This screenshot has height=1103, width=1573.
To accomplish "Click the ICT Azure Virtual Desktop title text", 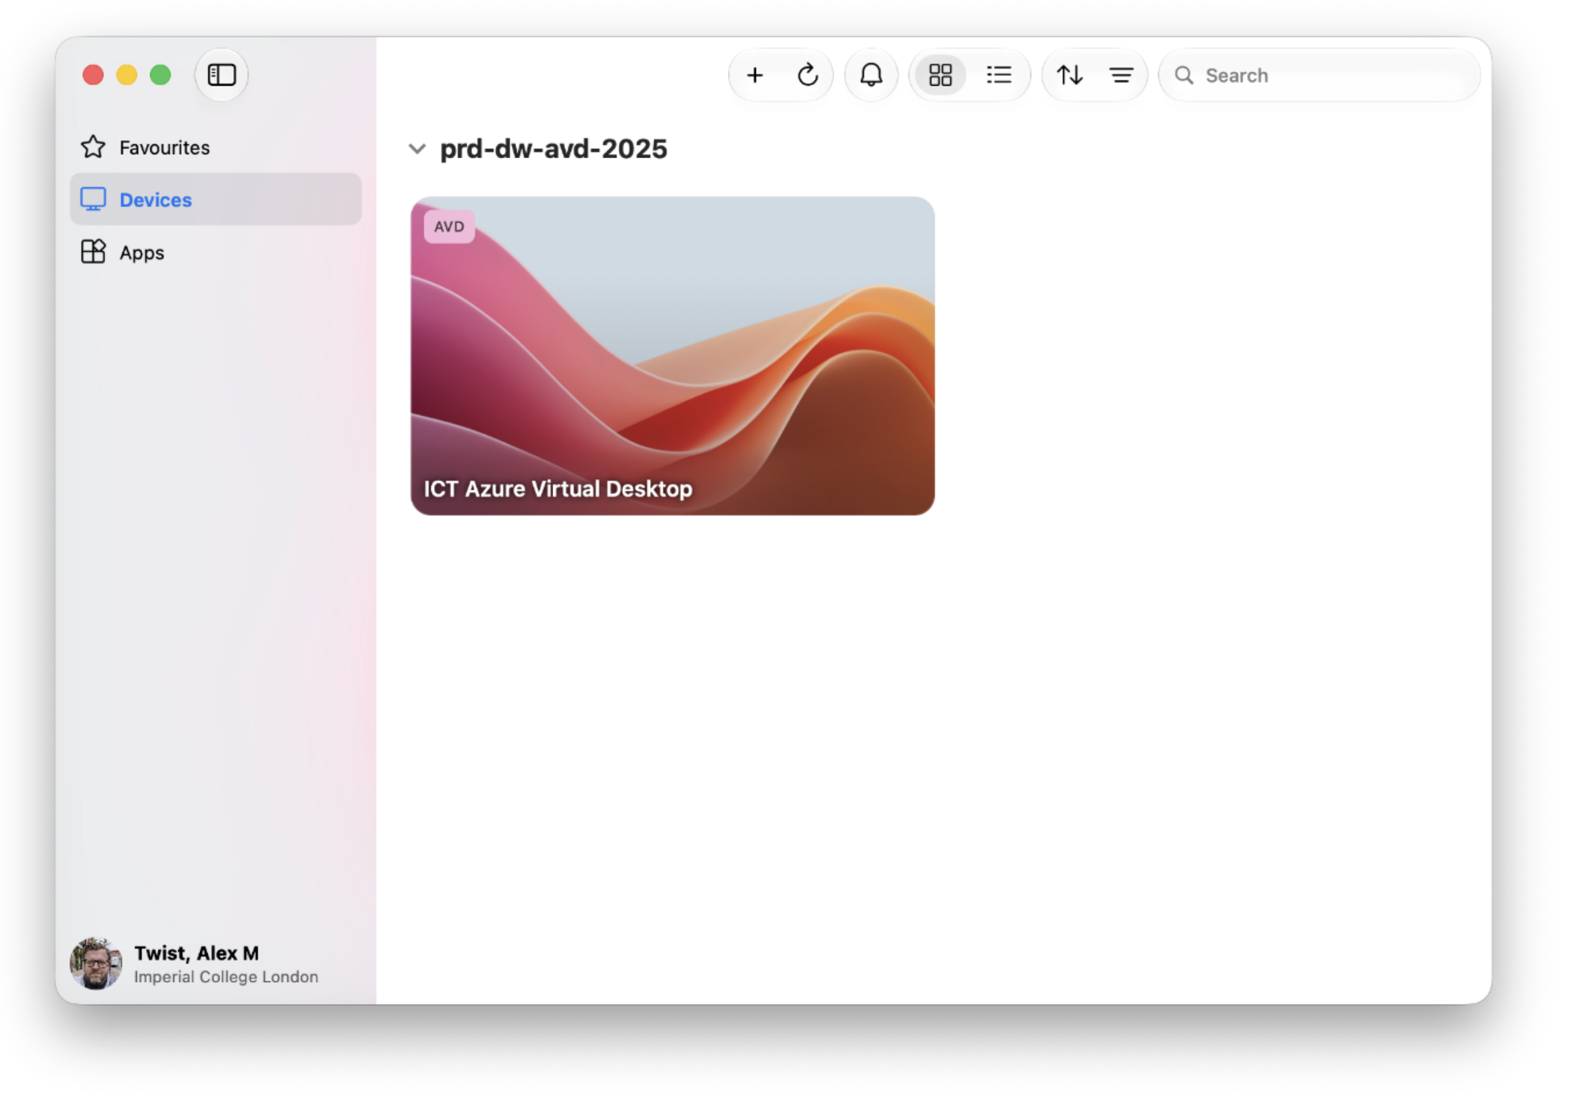I will 558,488.
